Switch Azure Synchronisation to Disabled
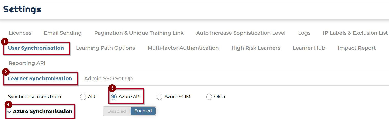Screen dimensions: 389x119 click(x=117, y=111)
